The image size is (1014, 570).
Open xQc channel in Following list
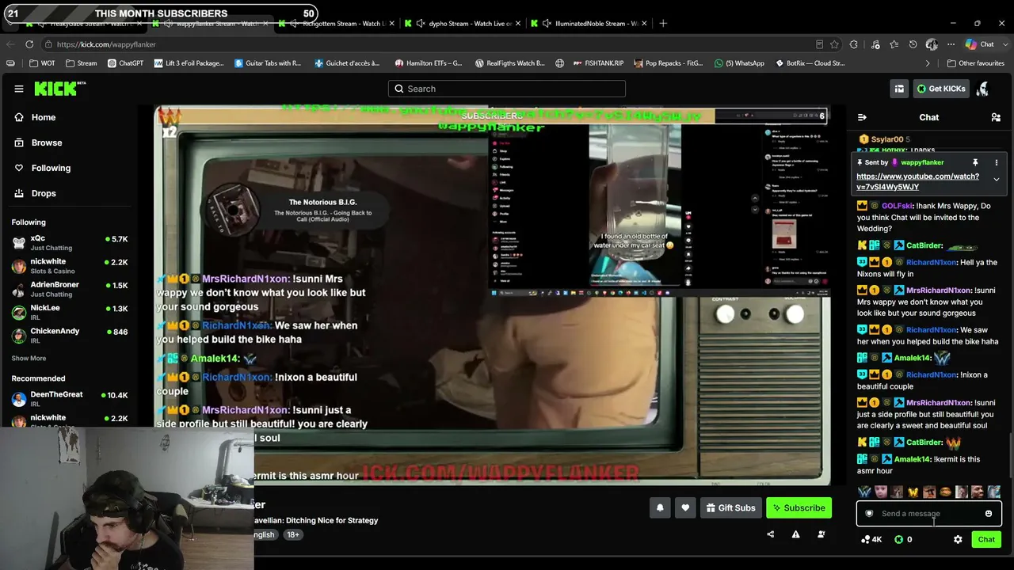click(70, 243)
